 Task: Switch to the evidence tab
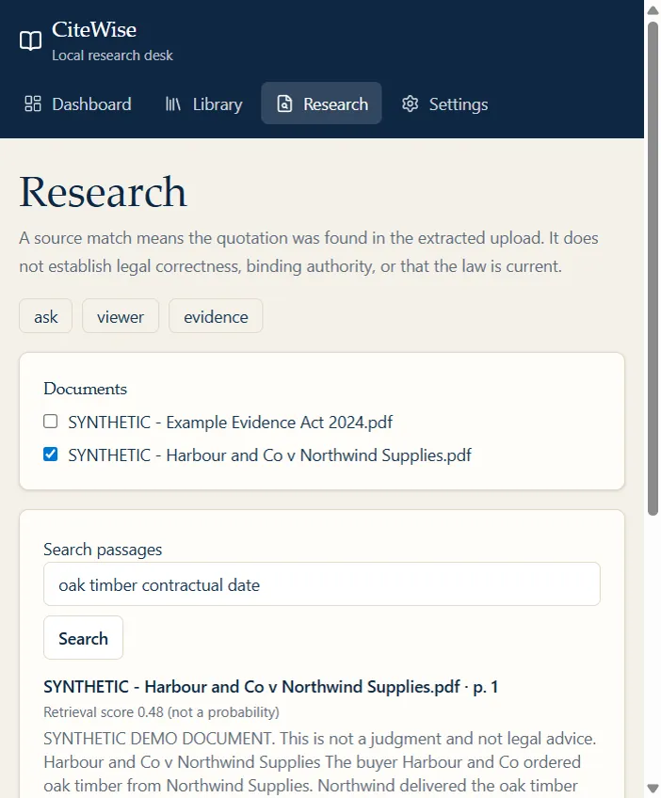[x=216, y=316]
